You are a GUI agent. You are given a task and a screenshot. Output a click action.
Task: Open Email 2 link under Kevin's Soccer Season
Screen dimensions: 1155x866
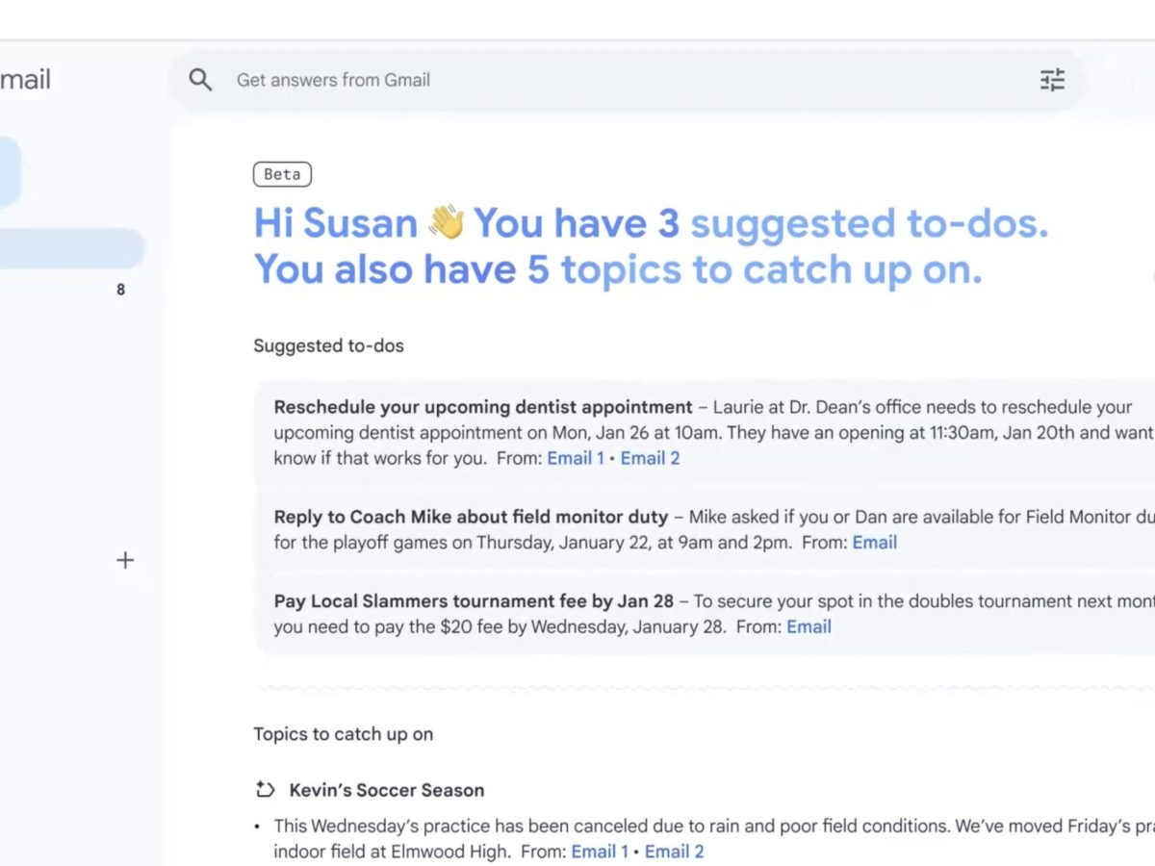[674, 852]
